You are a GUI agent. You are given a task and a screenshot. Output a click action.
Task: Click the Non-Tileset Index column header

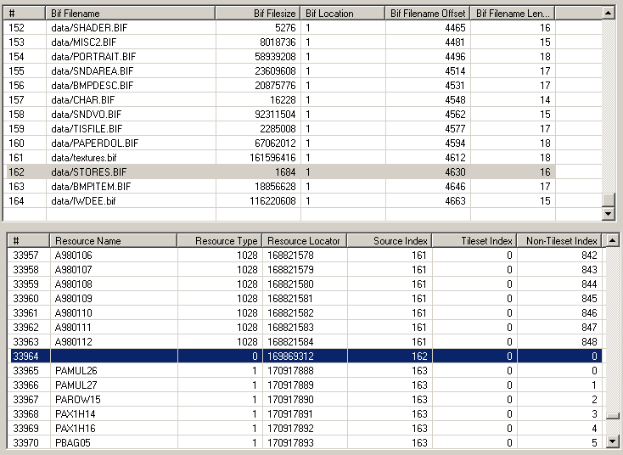(559, 241)
